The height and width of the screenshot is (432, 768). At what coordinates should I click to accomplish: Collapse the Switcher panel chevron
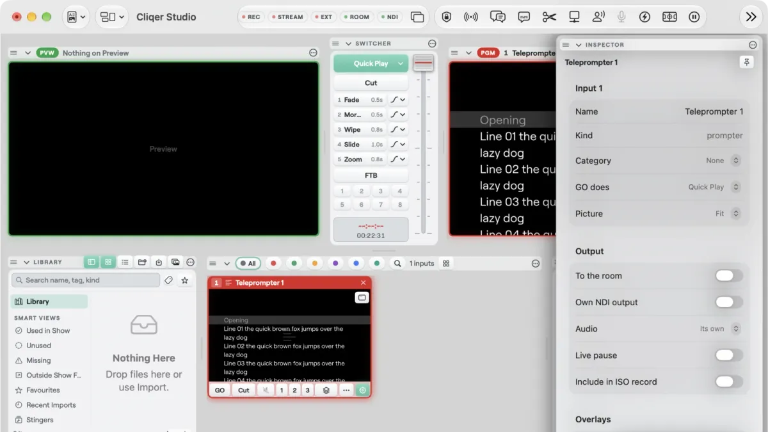click(349, 44)
